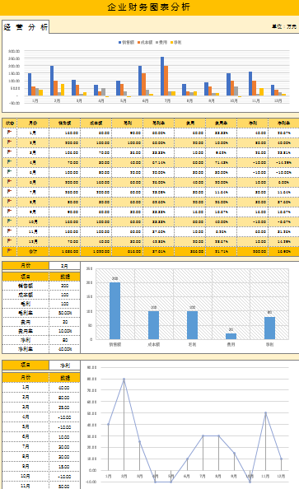Click the green status flag in the 5月 row
Viewport: 299px width, 489px height.
(10, 172)
